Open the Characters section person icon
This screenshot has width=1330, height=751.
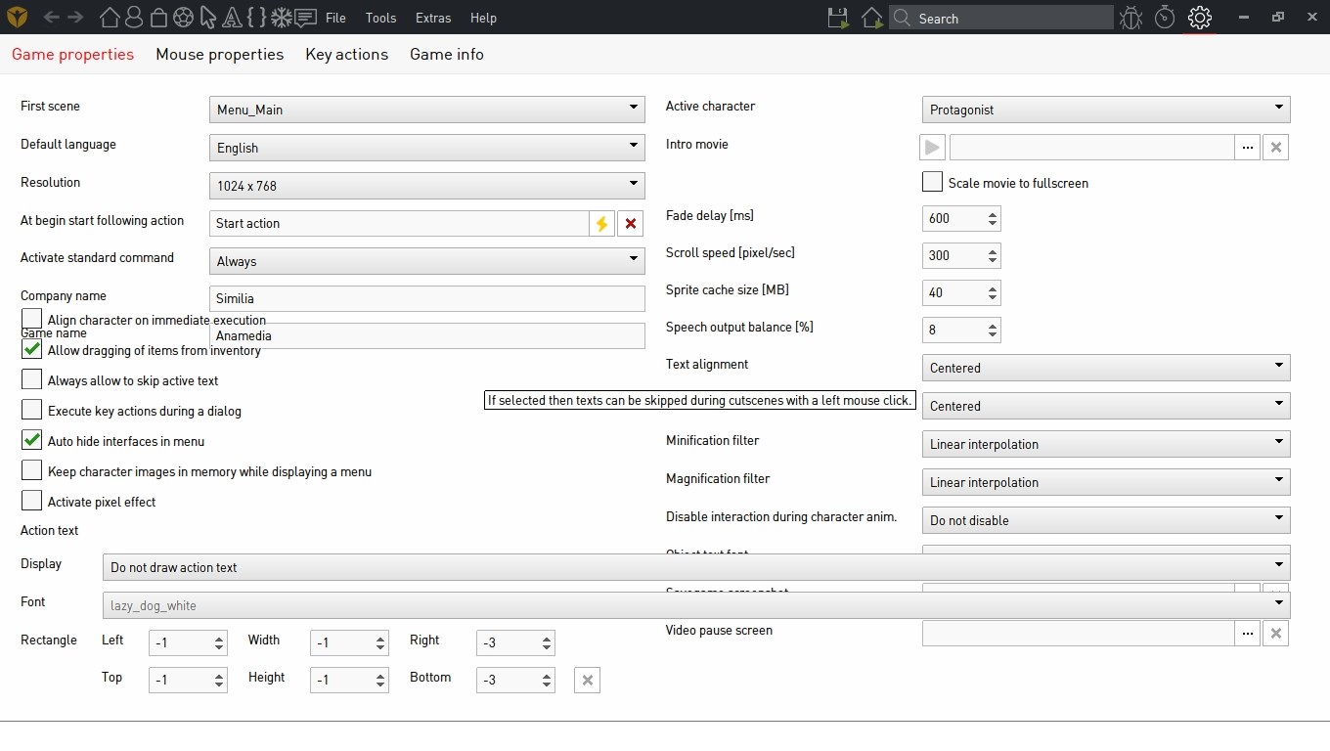click(134, 18)
